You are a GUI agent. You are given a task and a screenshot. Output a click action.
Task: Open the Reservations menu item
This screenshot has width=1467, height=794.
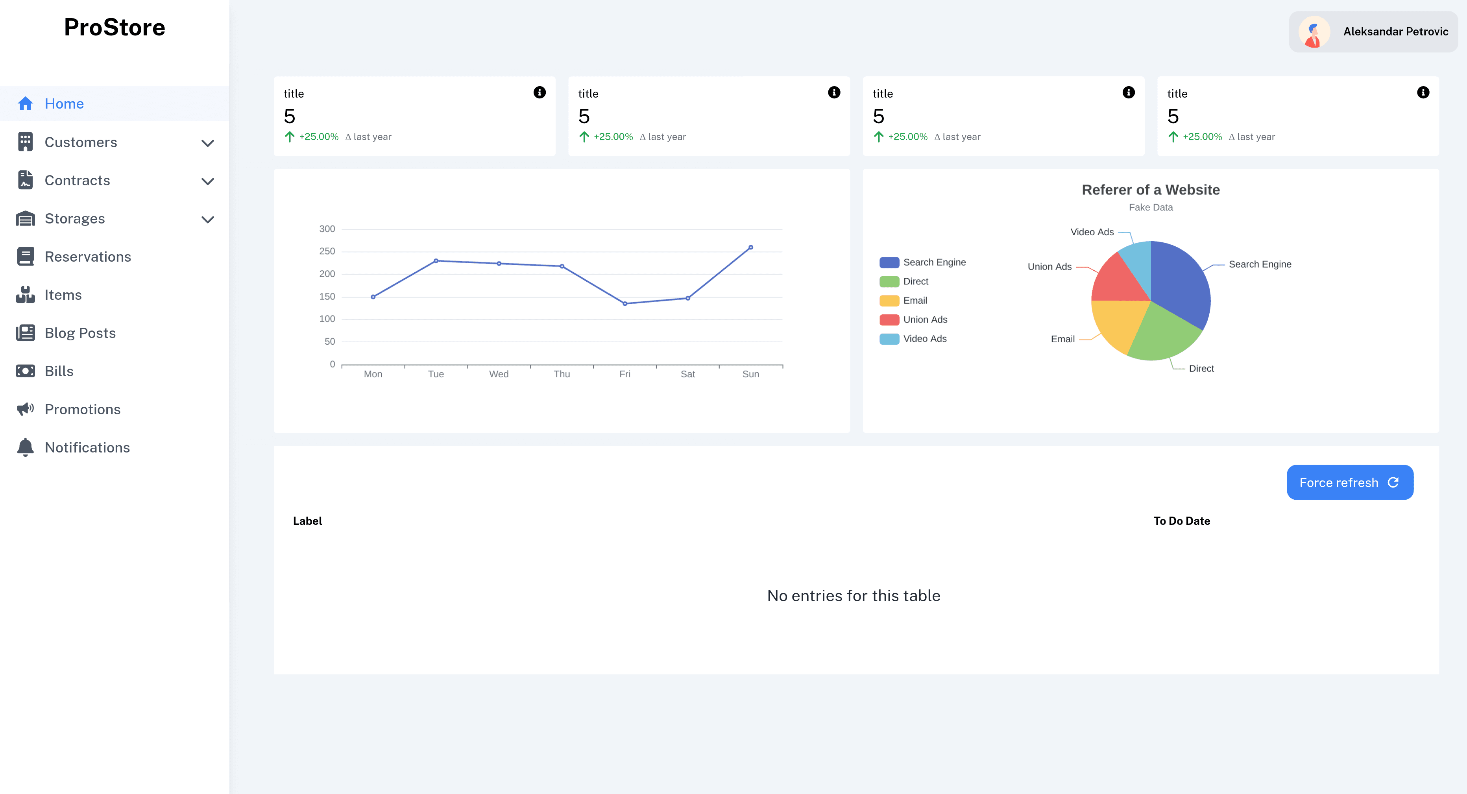[115, 256]
